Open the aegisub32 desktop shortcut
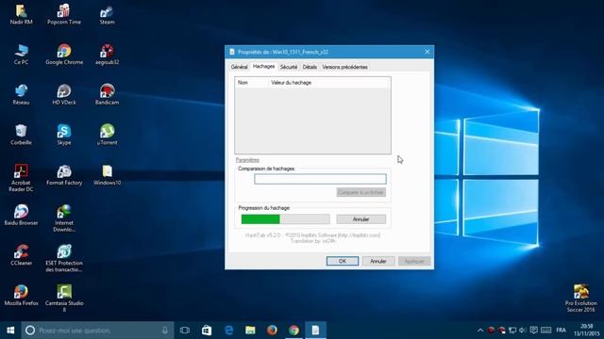The image size is (604, 339). 107,55
